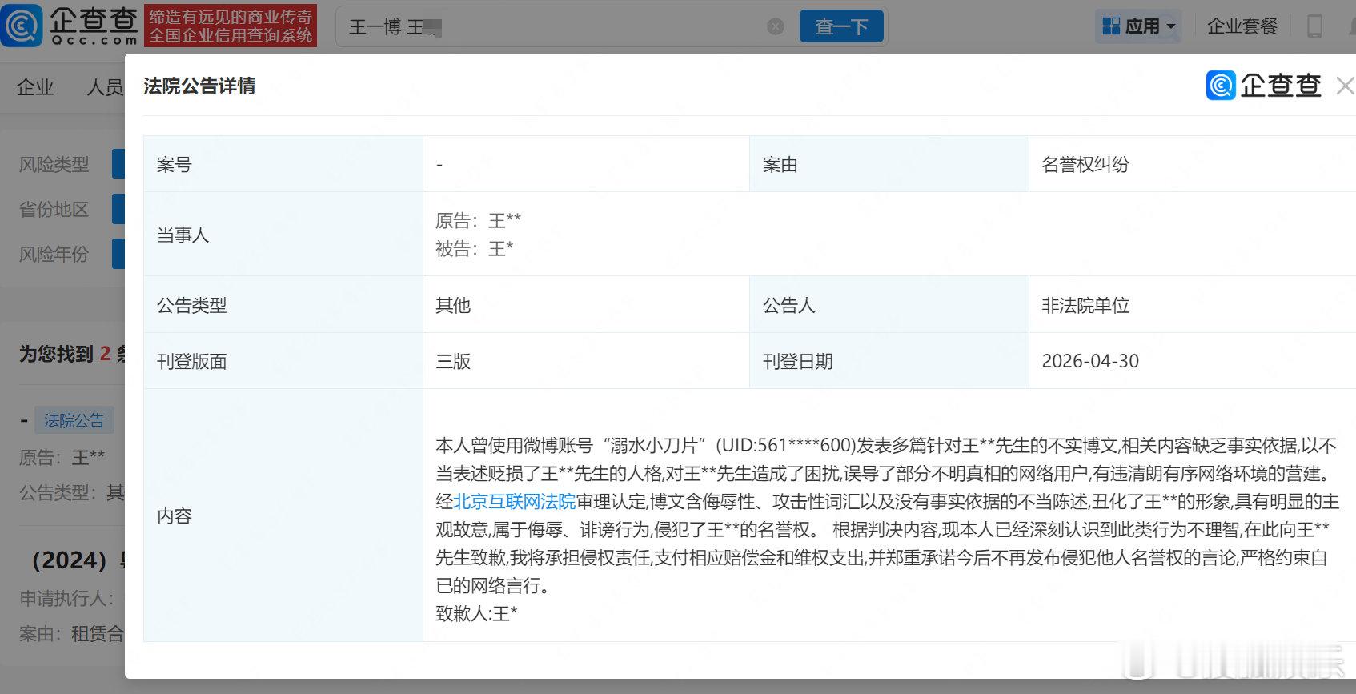Image resolution: width=1356 pixels, height=694 pixels.
Task: Clear the search box with X icon
Action: (x=775, y=26)
